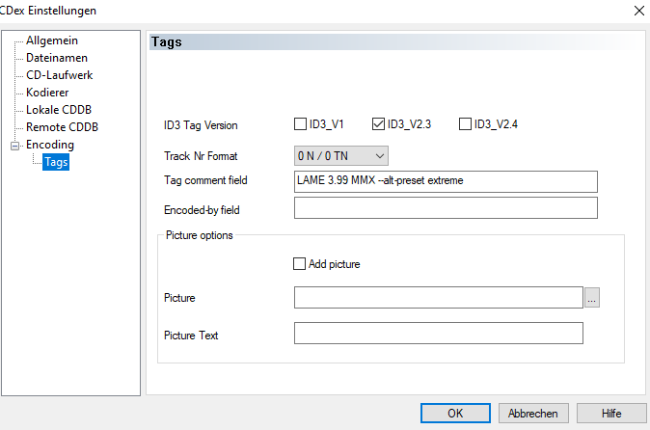Open the Track Nr Format dropdown
The image size is (650, 430).
[x=341, y=155]
